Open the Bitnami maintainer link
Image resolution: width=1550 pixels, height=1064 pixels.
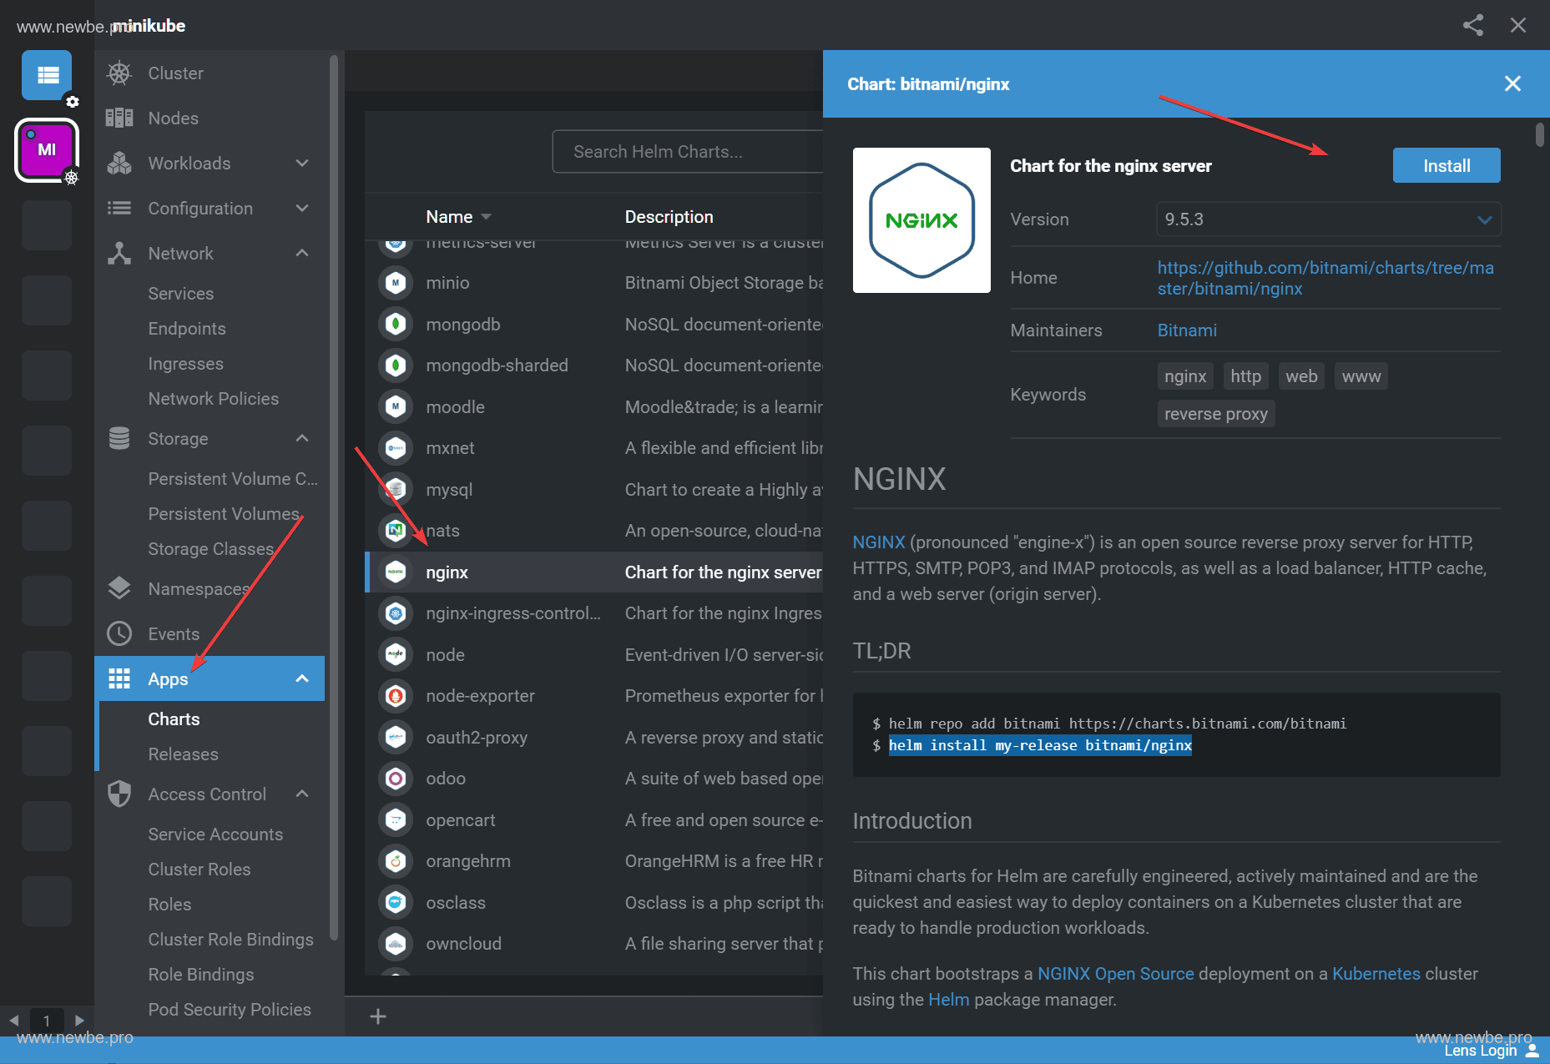1187,330
